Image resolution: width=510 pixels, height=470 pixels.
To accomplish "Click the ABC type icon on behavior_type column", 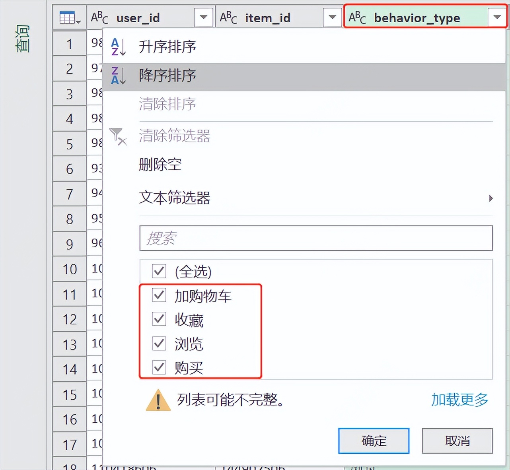I will pos(357,17).
